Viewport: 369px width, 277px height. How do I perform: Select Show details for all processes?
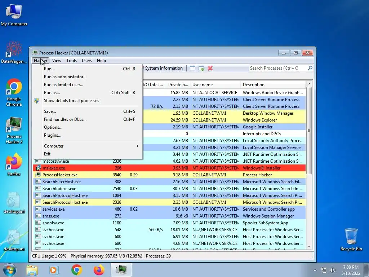coord(87,101)
